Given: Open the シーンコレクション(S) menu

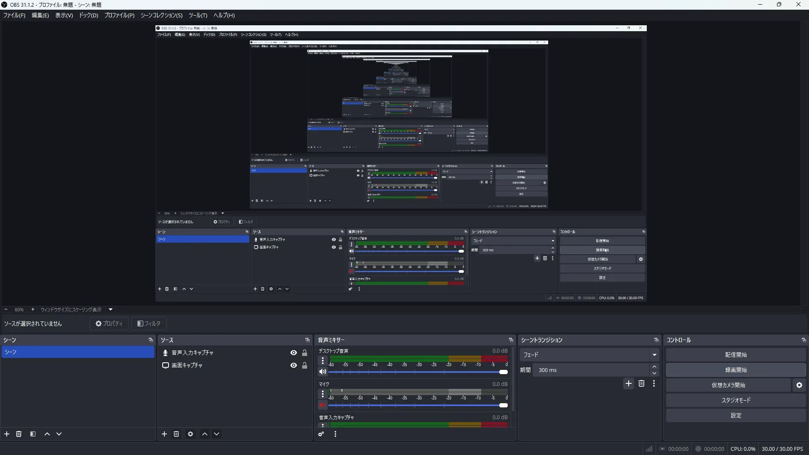Looking at the screenshot, I should (x=161, y=15).
